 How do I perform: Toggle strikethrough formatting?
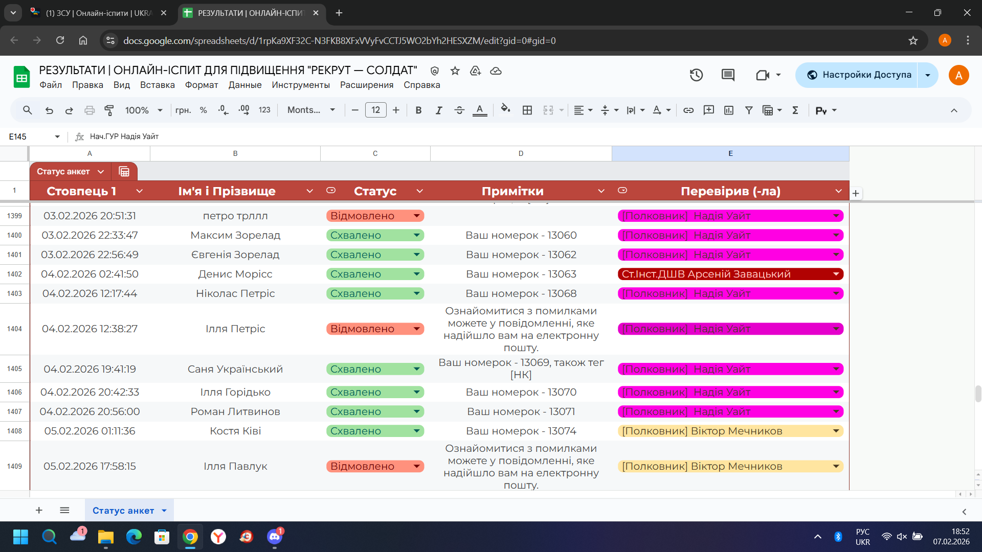[x=459, y=110]
